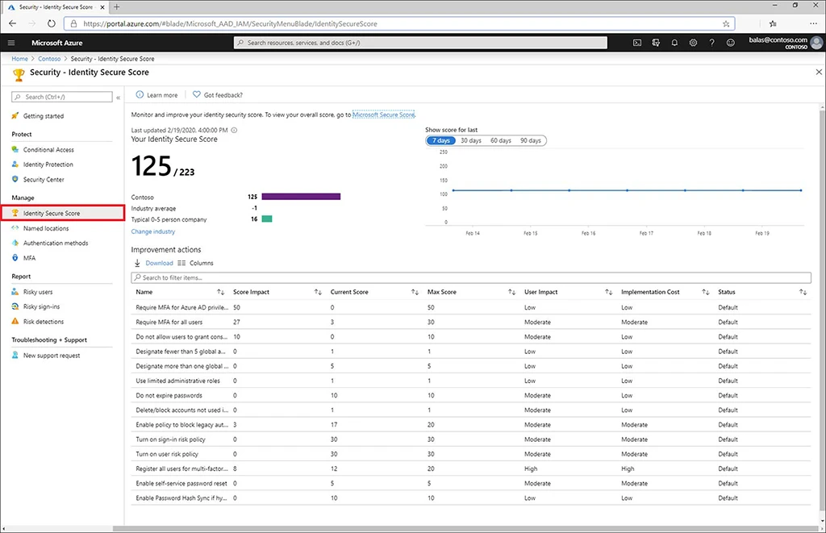Reload the page with the refresh icon

[51, 23]
